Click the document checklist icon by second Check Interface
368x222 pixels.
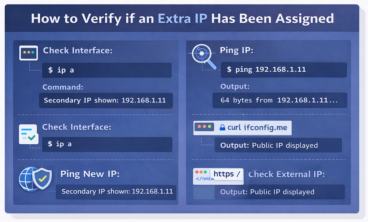tap(28, 134)
